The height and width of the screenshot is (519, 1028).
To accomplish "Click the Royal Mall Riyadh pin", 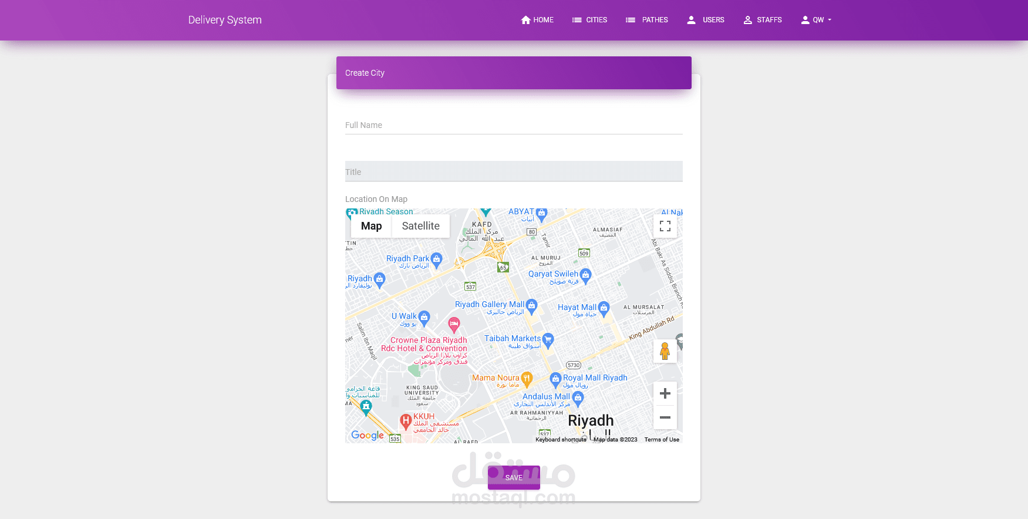I will (555, 379).
